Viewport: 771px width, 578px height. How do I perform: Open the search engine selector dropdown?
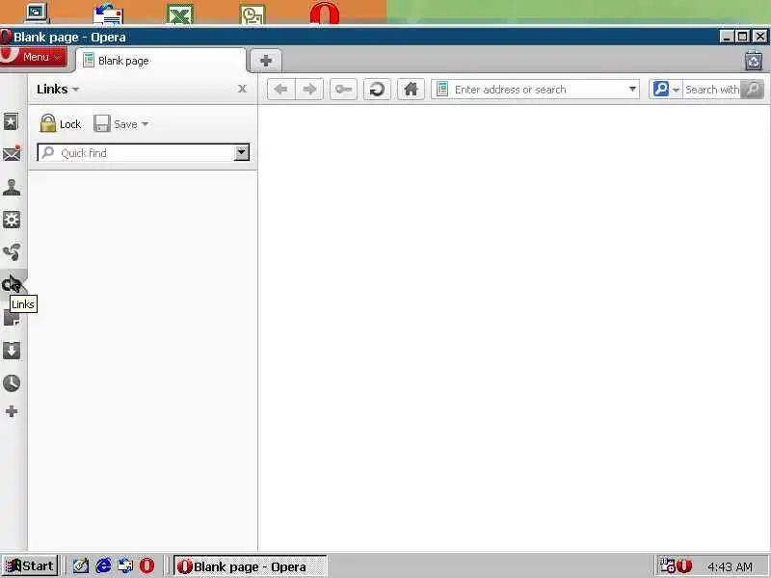tap(666, 90)
